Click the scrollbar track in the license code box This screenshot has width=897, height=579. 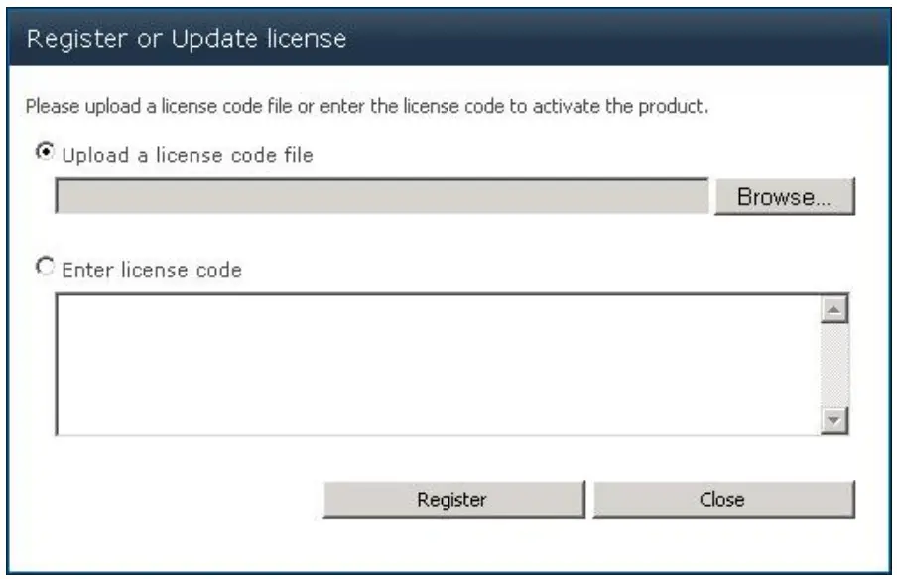click(x=833, y=365)
